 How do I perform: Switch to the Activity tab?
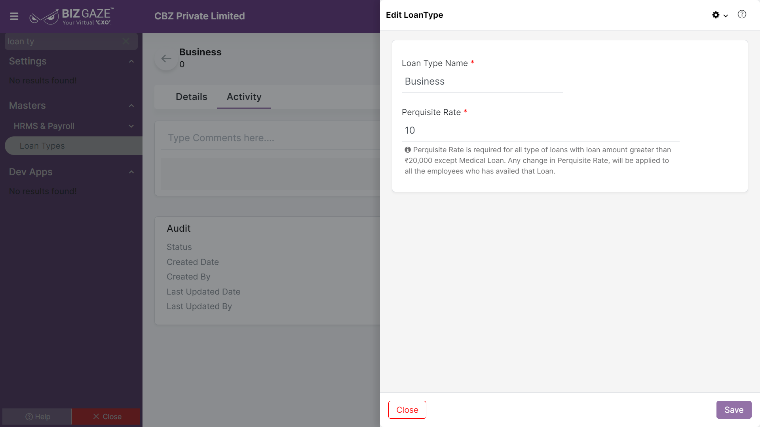coord(244,97)
